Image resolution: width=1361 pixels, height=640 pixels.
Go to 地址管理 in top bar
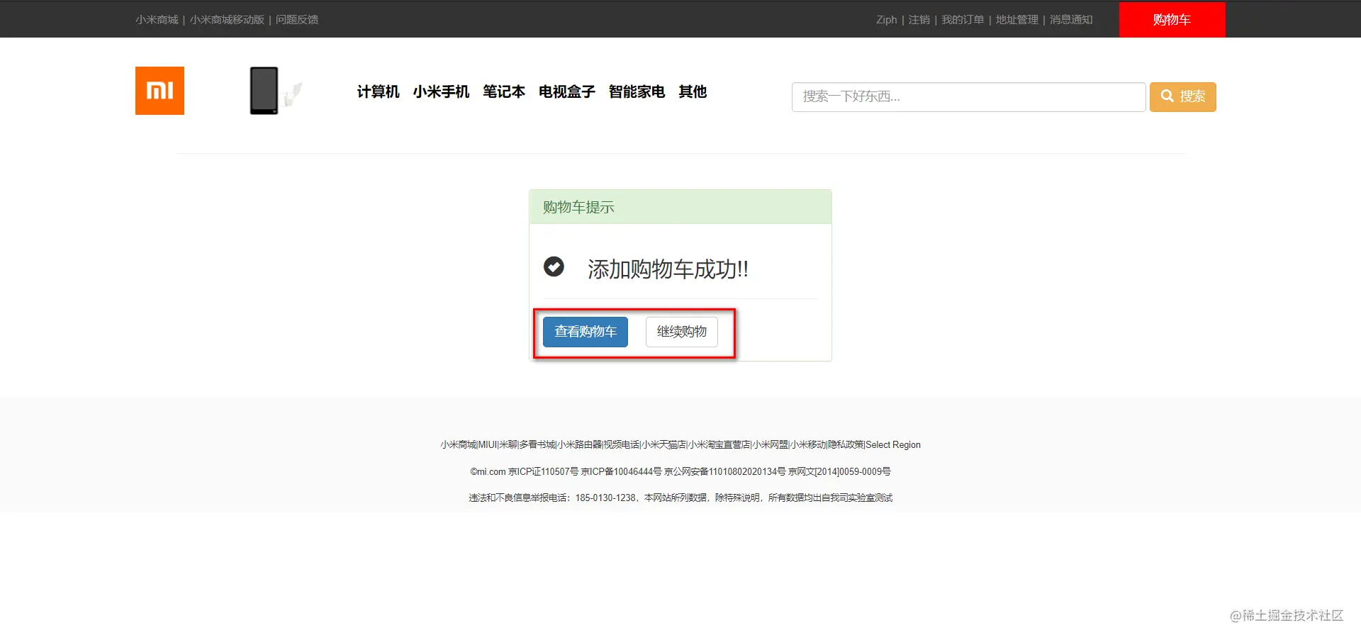(x=1016, y=20)
